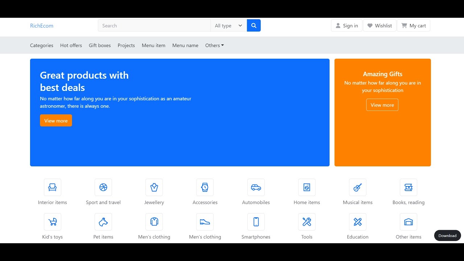Open the Musical items guitar icon
This screenshot has height=261, width=464.
358,187
